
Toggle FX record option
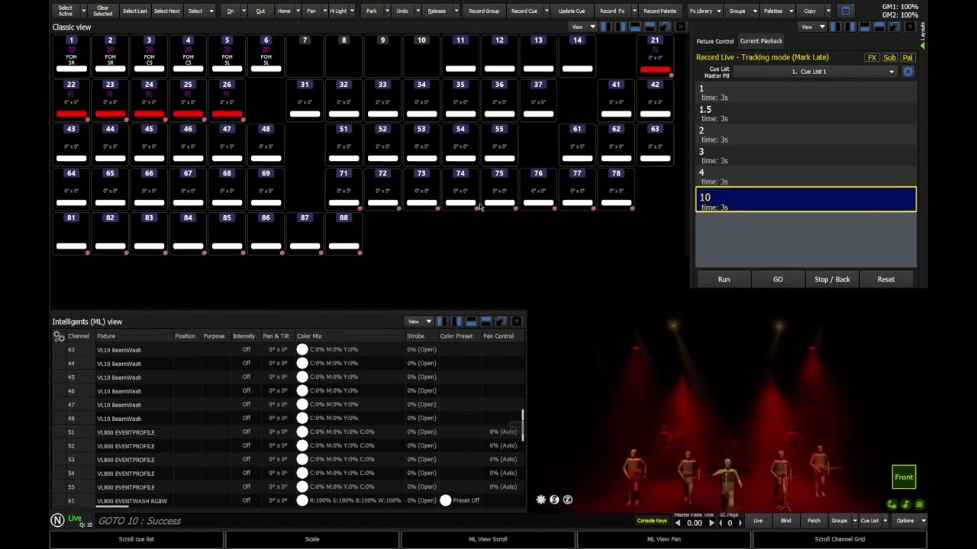point(872,58)
